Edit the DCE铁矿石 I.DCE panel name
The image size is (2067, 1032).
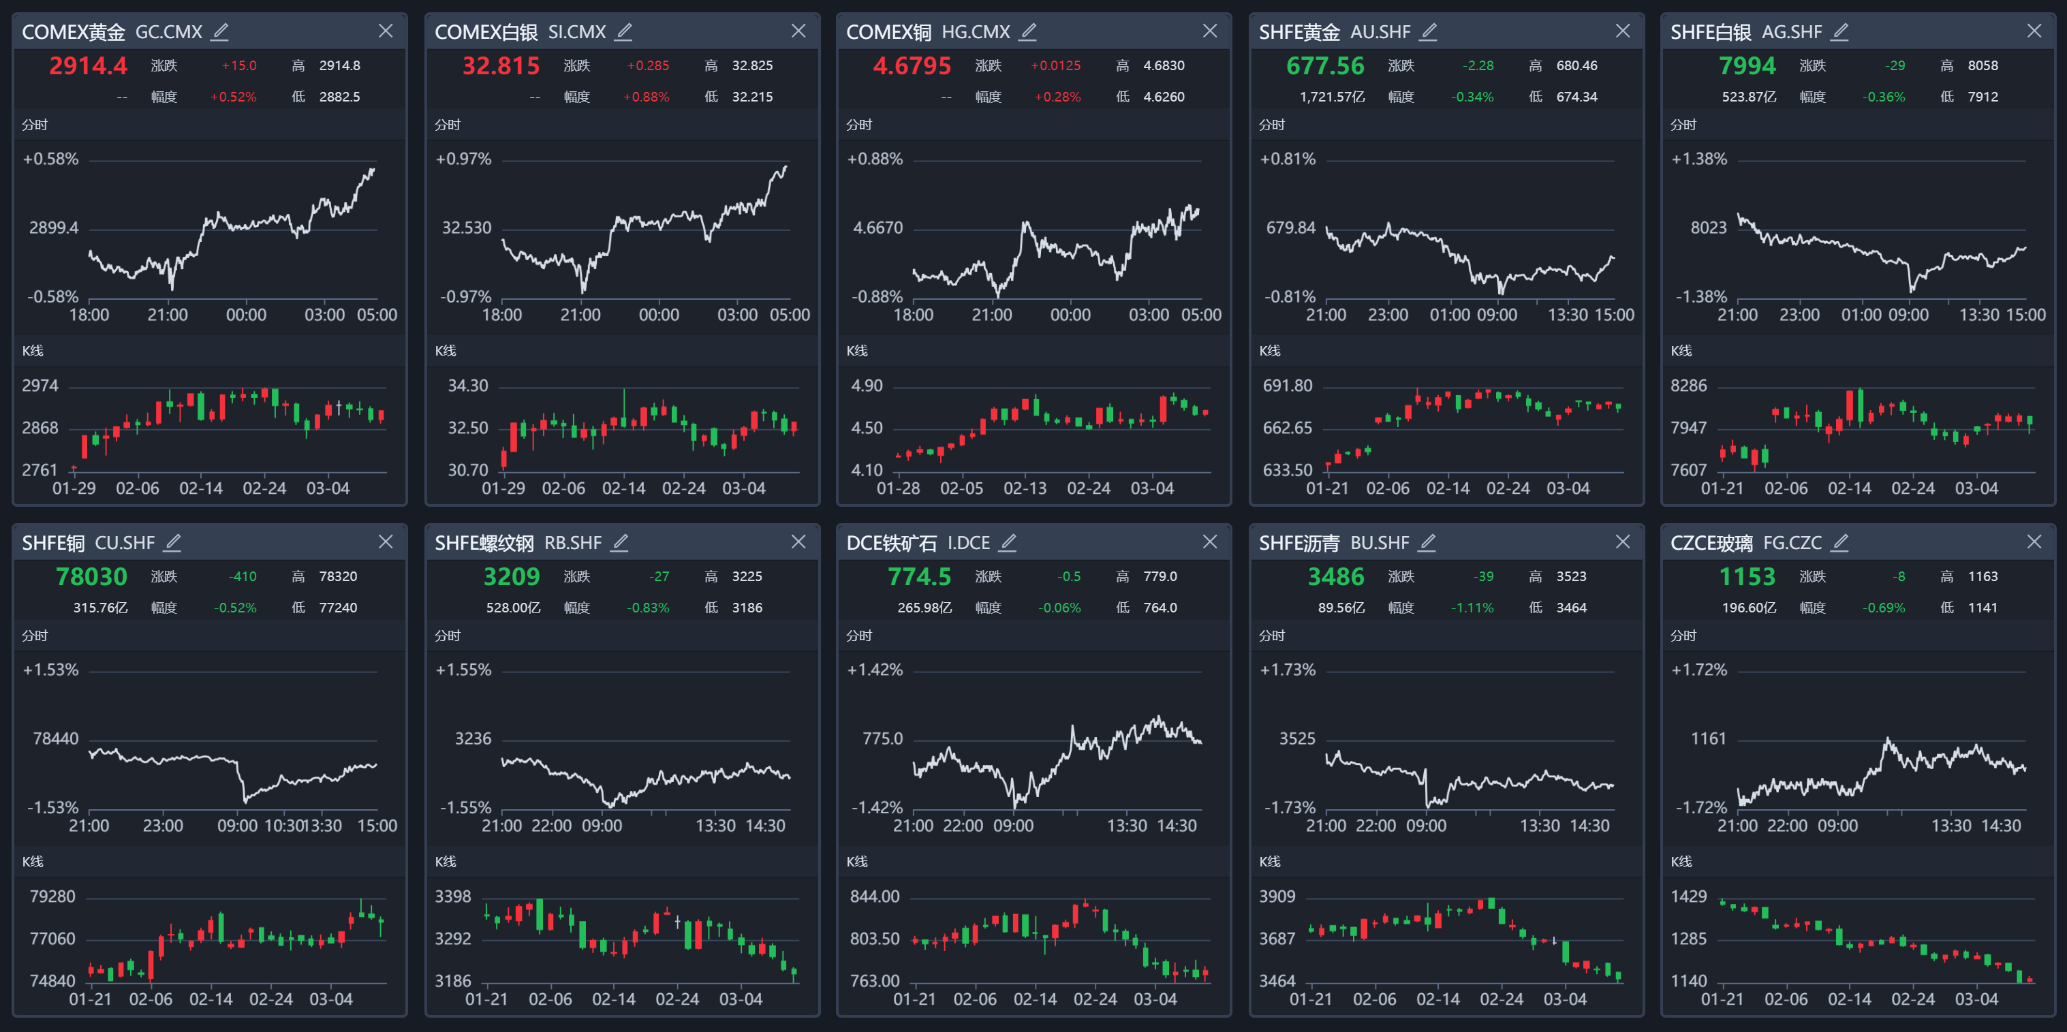pyautogui.click(x=1008, y=542)
